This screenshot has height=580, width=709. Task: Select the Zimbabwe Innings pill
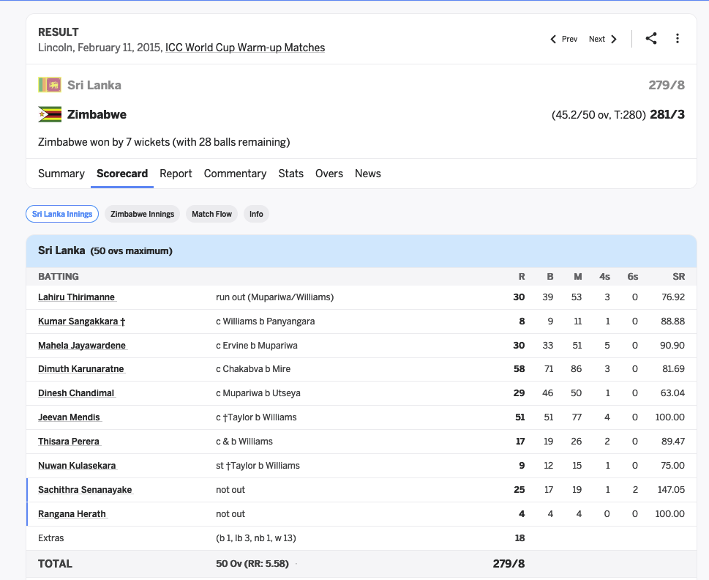pyautogui.click(x=143, y=214)
